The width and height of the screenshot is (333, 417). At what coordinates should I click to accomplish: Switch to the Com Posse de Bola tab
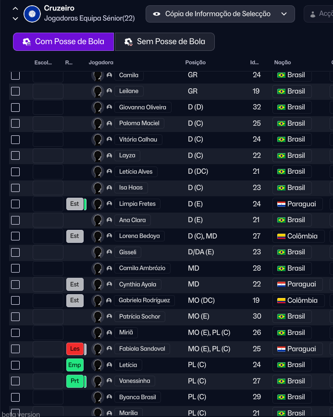[63, 42]
